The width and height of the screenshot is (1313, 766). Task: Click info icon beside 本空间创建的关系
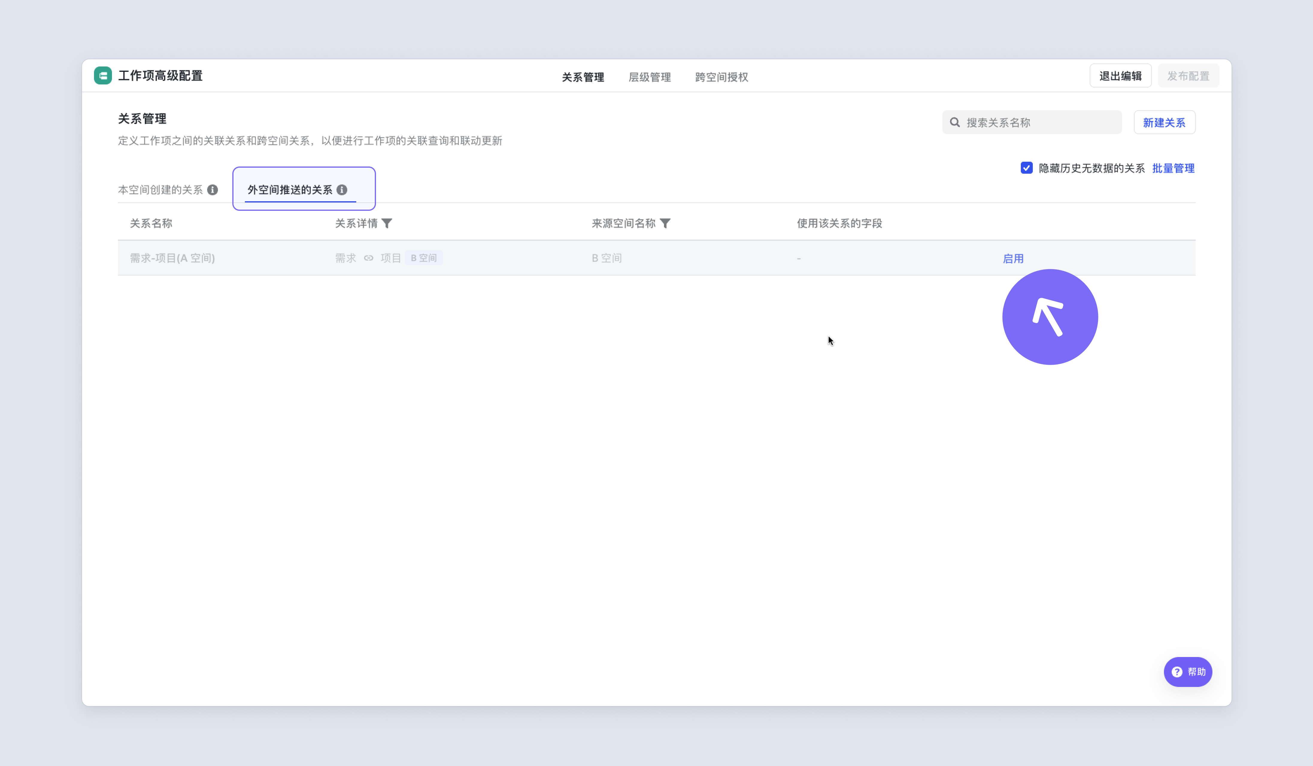(x=213, y=190)
